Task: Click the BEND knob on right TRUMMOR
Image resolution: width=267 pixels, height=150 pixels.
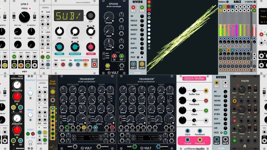Action: tap(132, 89)
